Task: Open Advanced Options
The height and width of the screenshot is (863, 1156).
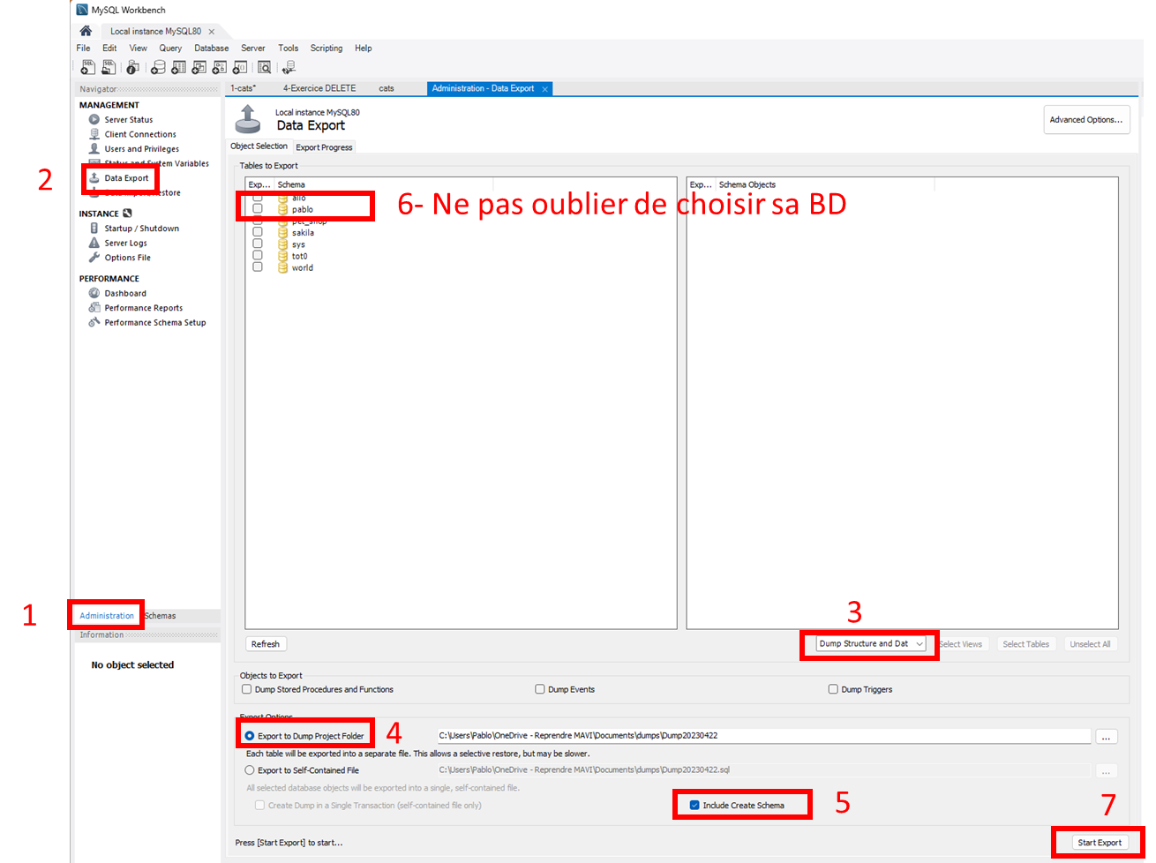Action: coord(1086,120)
